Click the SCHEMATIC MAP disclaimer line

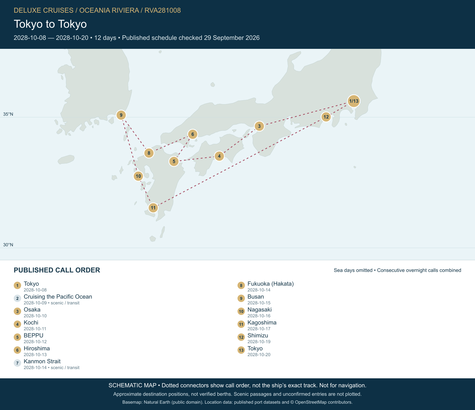[237, 385]
